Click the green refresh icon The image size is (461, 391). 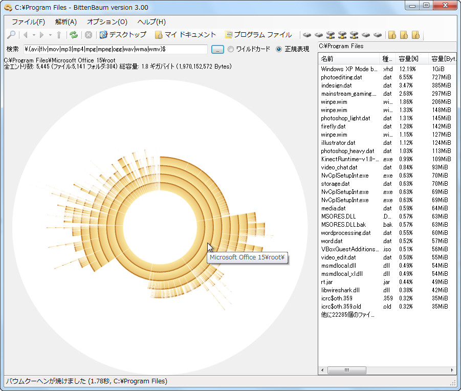pos(74,35)
